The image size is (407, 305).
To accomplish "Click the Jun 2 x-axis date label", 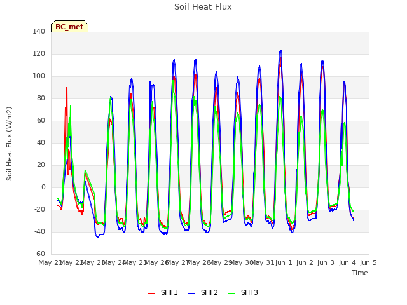I will point(305,262).
